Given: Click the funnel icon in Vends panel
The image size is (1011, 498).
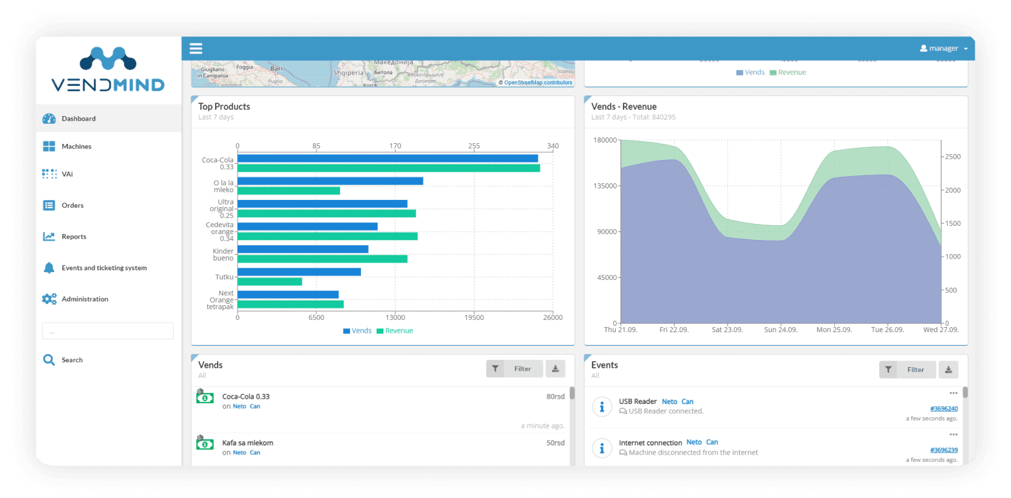Looking at the screenshot, I should click(495, 369).
